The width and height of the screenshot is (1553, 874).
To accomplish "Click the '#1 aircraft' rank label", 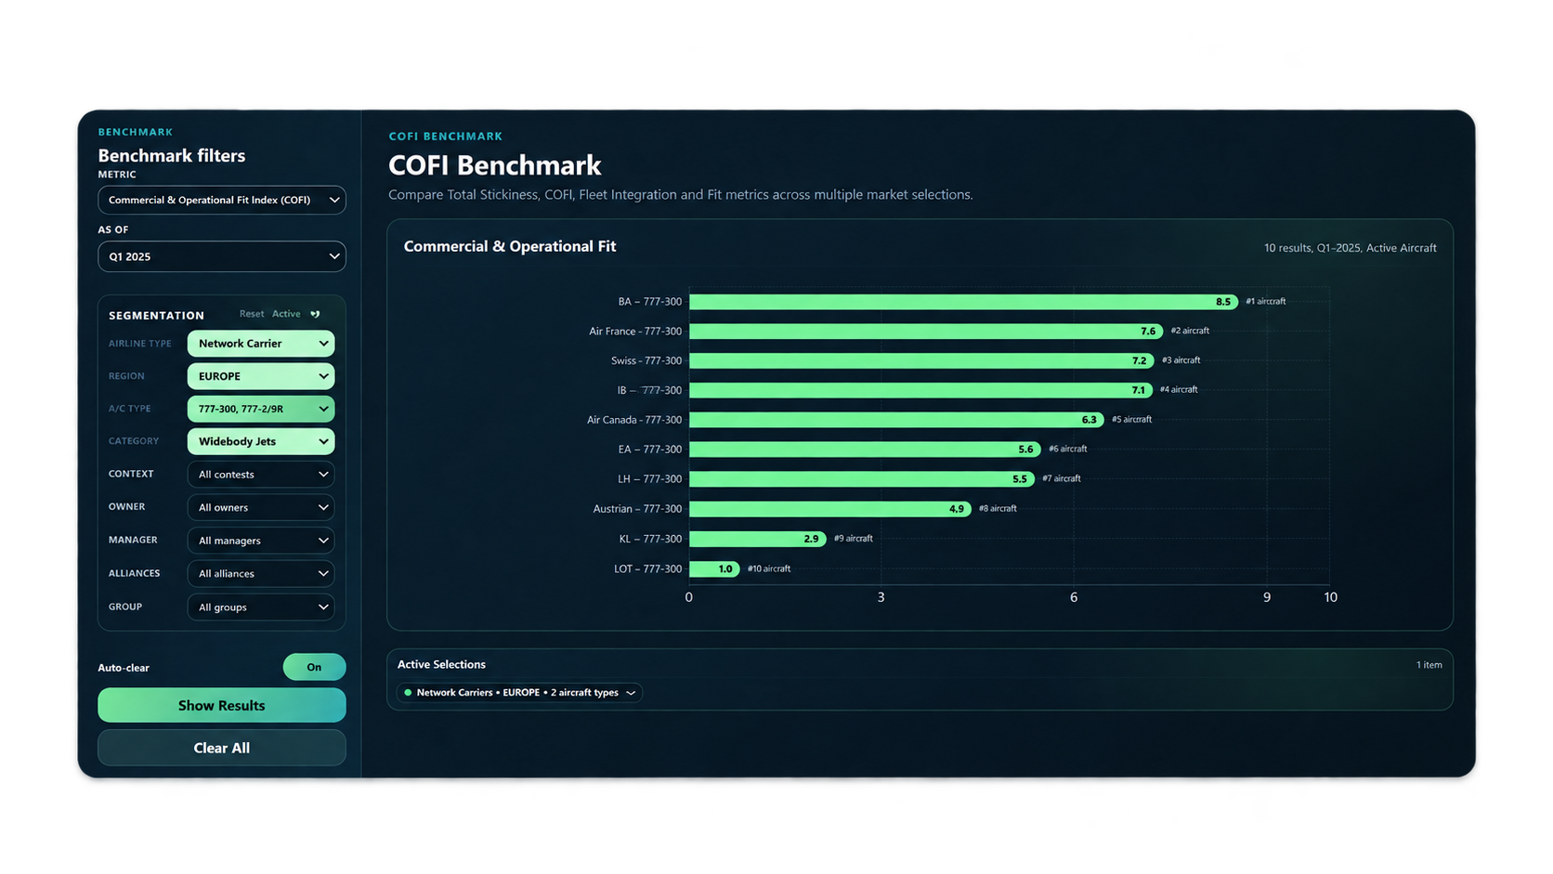I will pyautogui.click(x=1266, y=301).
